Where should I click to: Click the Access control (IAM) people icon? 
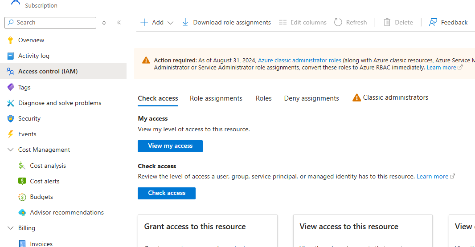click(10, 72)
